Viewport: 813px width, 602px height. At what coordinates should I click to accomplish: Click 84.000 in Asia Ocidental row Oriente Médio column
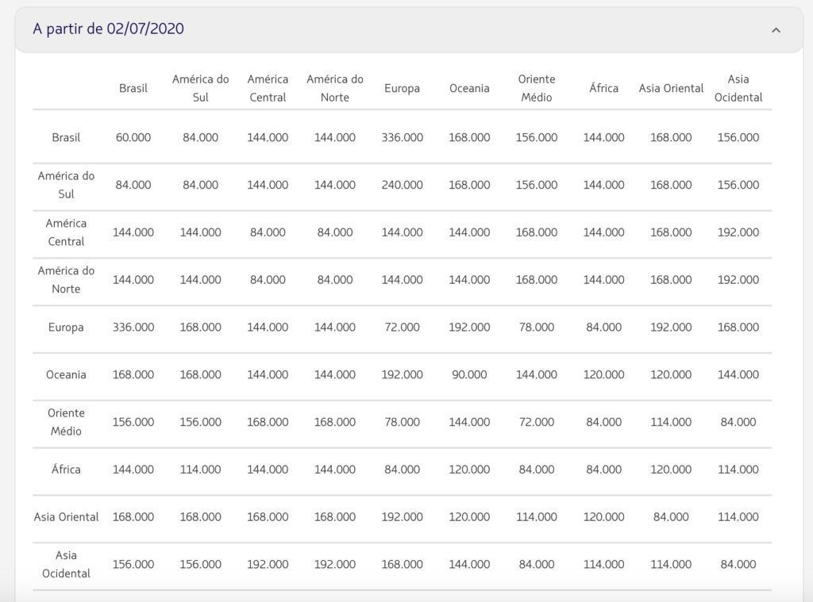point(537,564)
